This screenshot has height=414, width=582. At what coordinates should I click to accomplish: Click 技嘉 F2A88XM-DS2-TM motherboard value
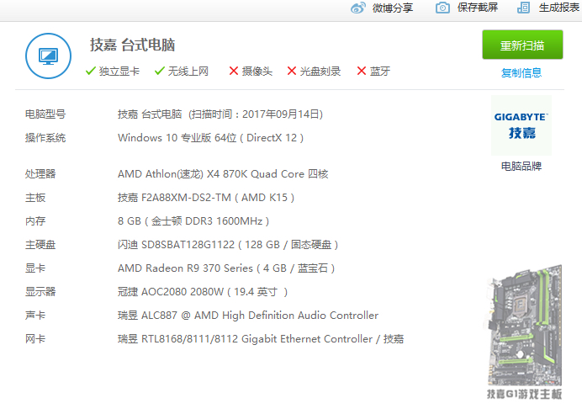206,198
